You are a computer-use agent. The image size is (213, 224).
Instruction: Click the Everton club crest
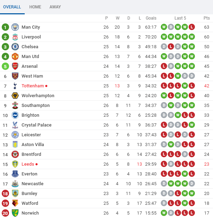click(x=15, y=174)
